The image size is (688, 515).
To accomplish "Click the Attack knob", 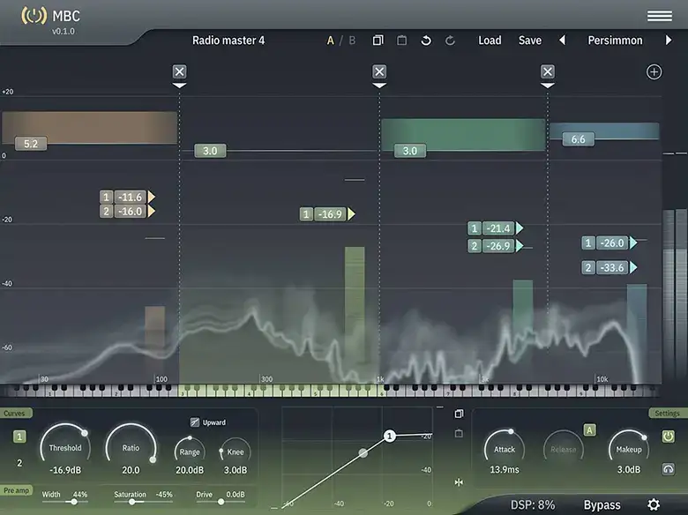I will pos(505,448).
